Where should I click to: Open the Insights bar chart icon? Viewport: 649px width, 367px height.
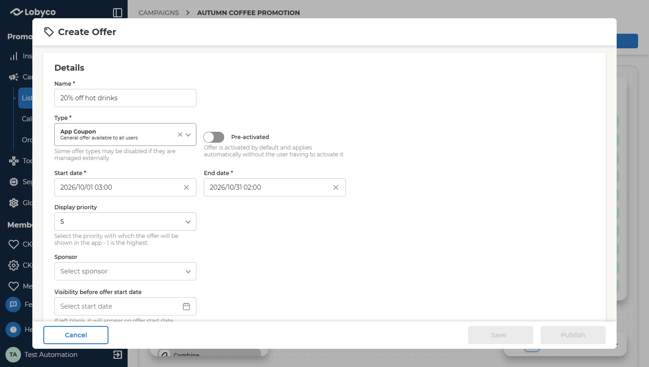14,56
